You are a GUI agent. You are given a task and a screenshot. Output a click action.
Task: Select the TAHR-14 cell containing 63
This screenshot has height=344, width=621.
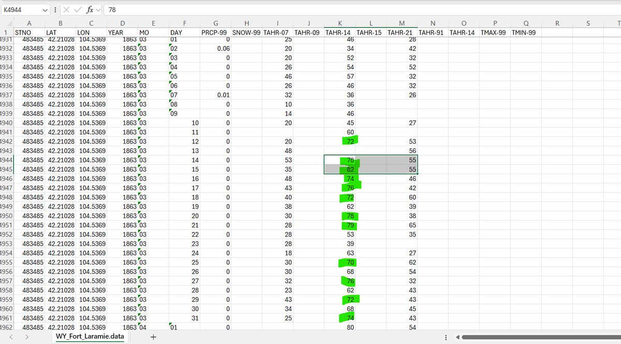(x=339, y=253)
